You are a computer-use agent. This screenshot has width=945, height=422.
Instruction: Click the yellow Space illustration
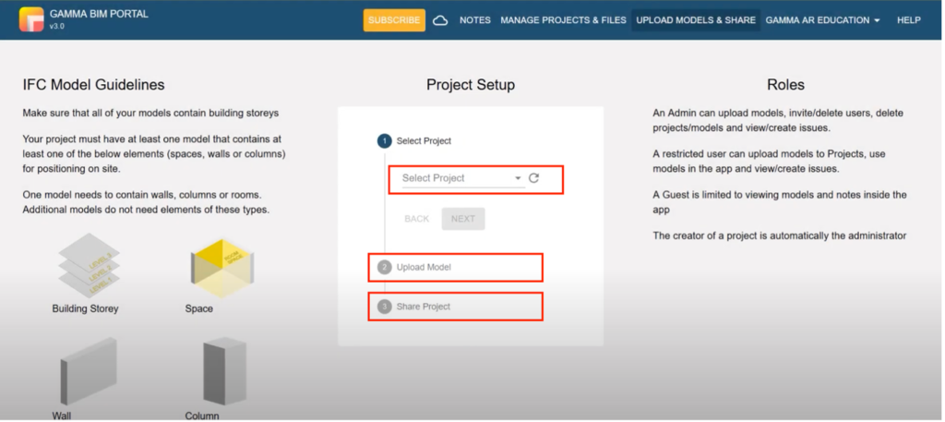click(x=222, y=267)
